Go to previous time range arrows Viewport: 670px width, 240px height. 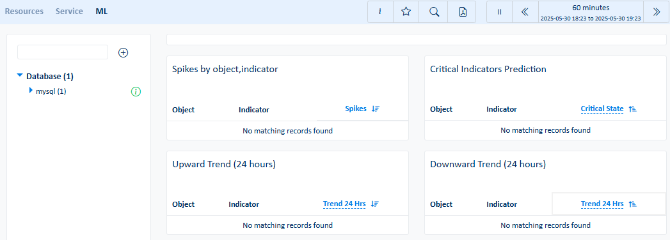(x=525, y=12)
